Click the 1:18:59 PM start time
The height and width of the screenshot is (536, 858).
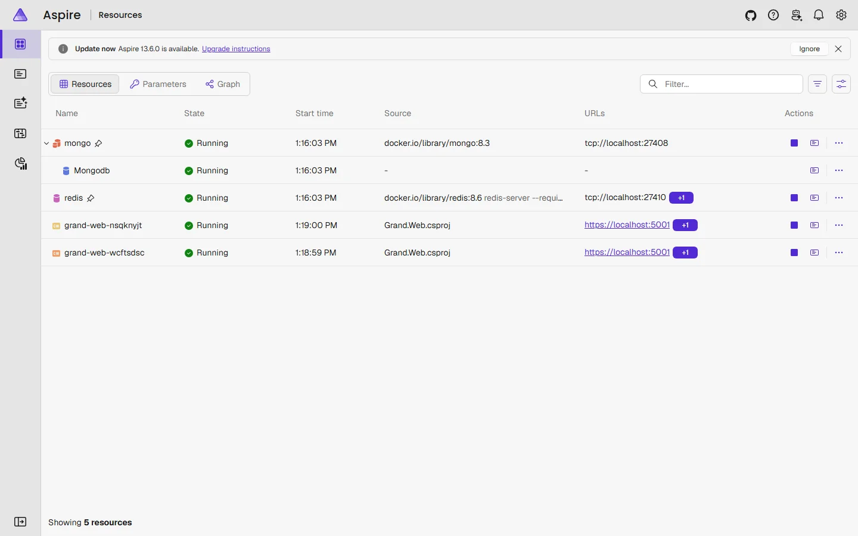pyautogui.click(x=316, y=253)
